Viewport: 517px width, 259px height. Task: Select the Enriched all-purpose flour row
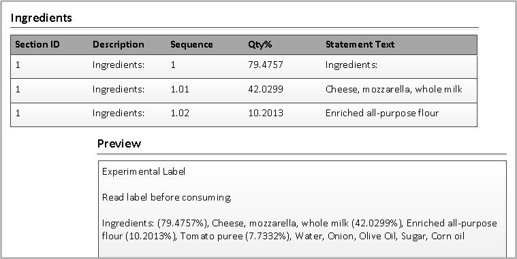(x=244, y=114)
